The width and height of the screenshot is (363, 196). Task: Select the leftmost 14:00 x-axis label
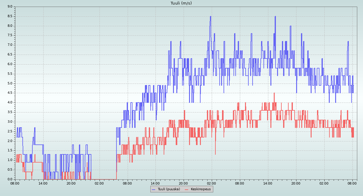click(43, 183)
